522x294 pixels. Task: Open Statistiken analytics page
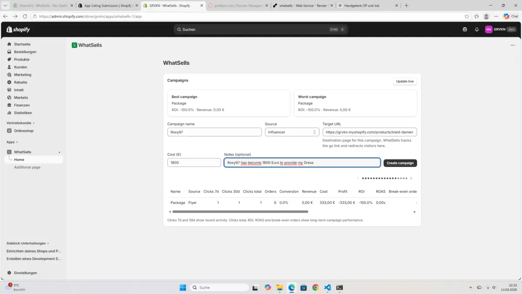[x=23, y=113]
